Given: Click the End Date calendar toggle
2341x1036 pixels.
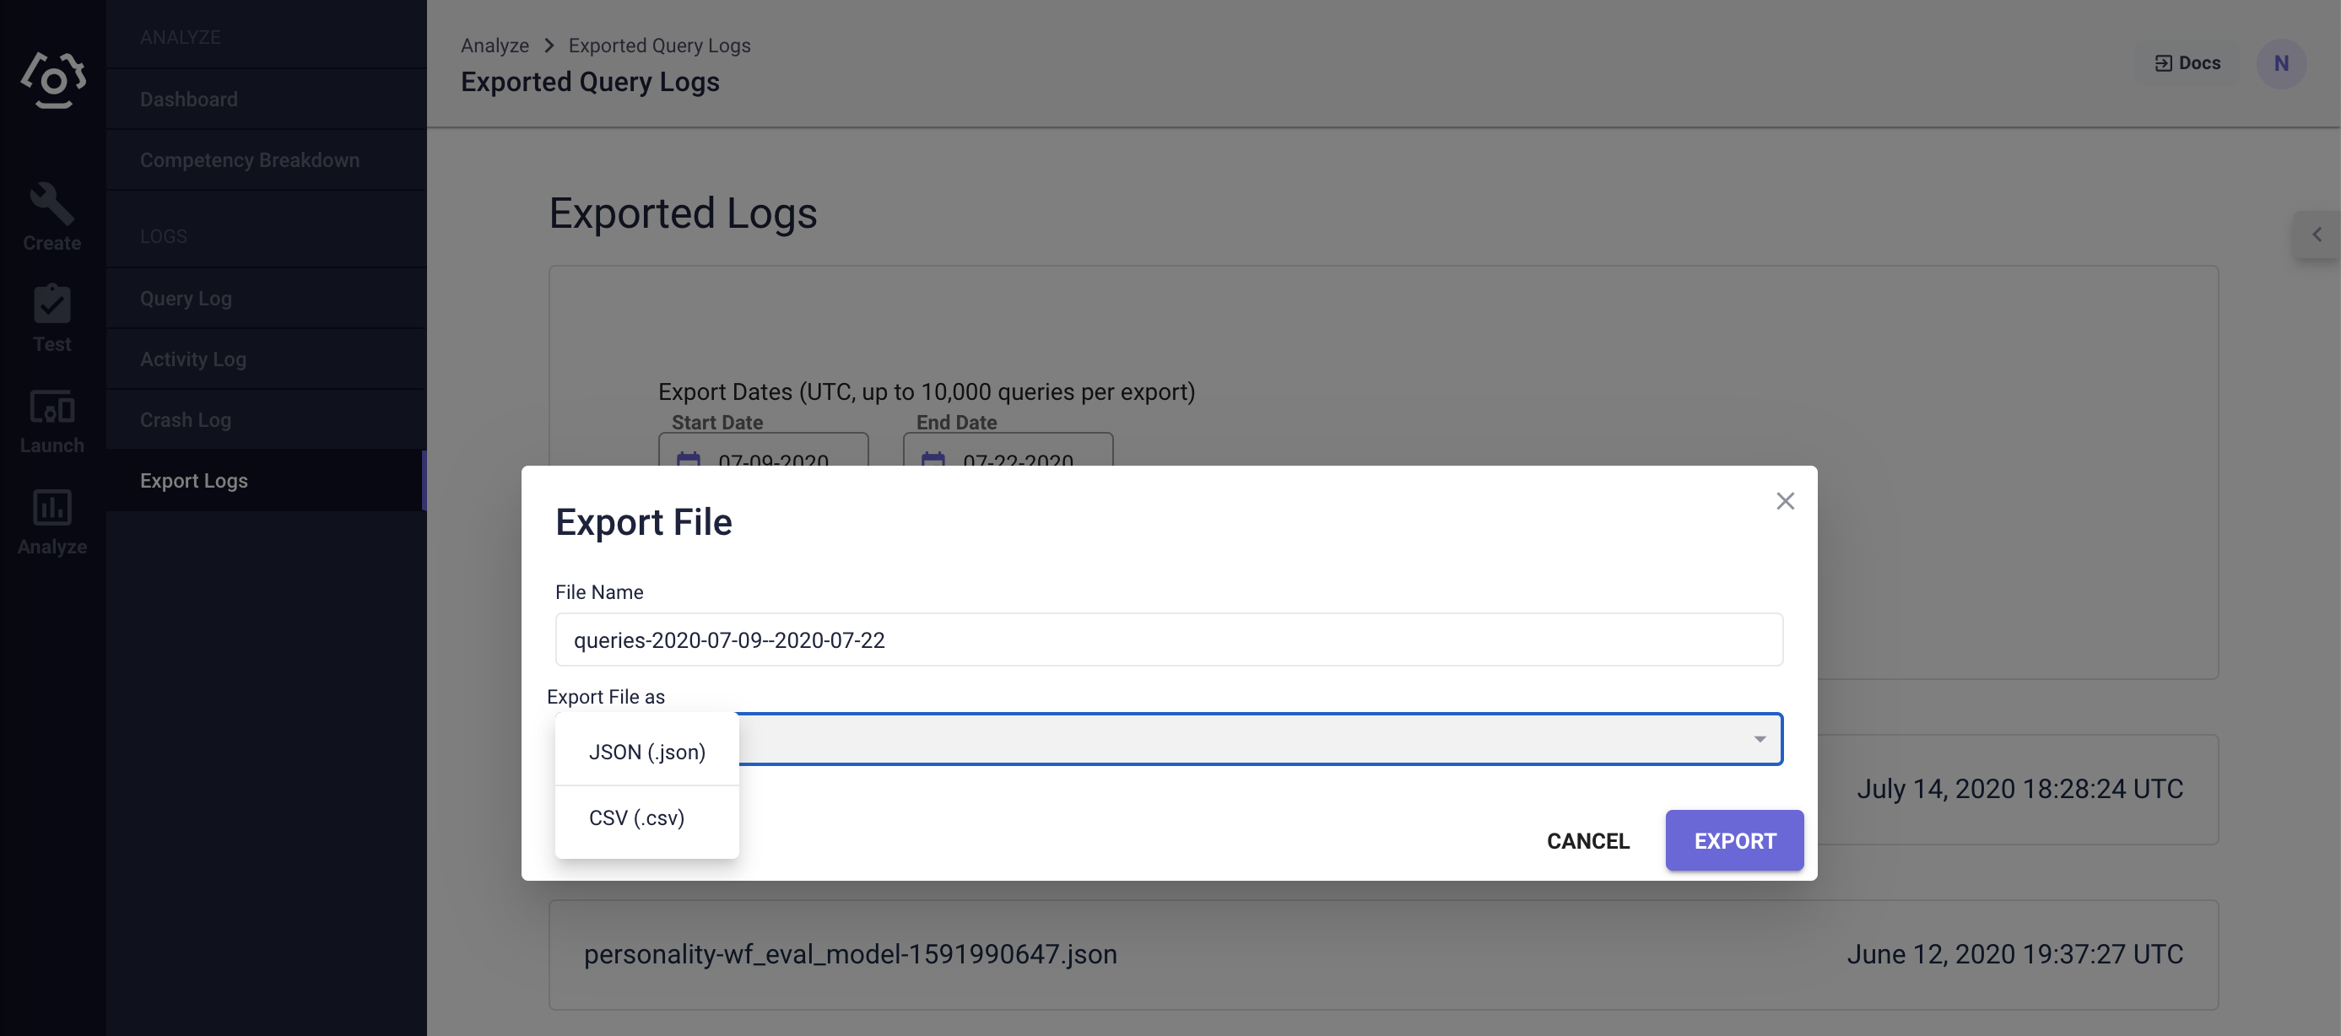Looking at the screenshot, I should point(933,458).
